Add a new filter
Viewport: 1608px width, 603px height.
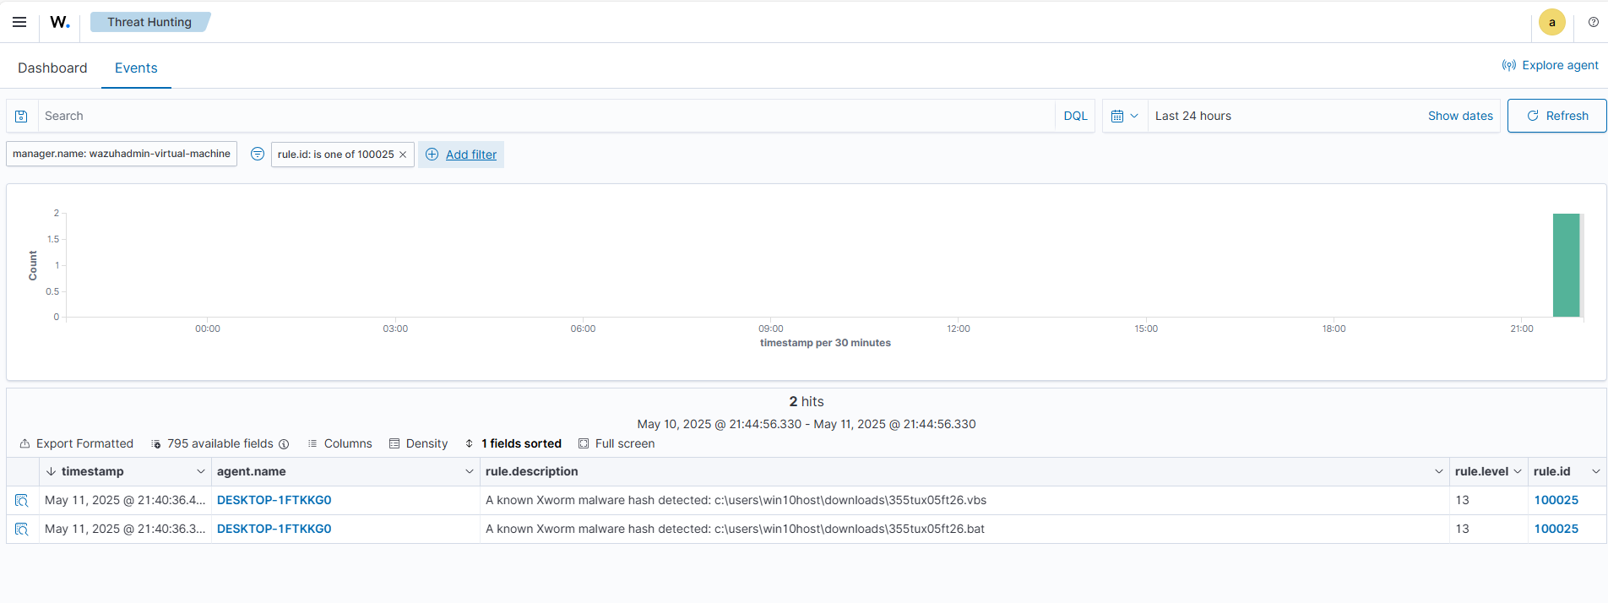461,155
